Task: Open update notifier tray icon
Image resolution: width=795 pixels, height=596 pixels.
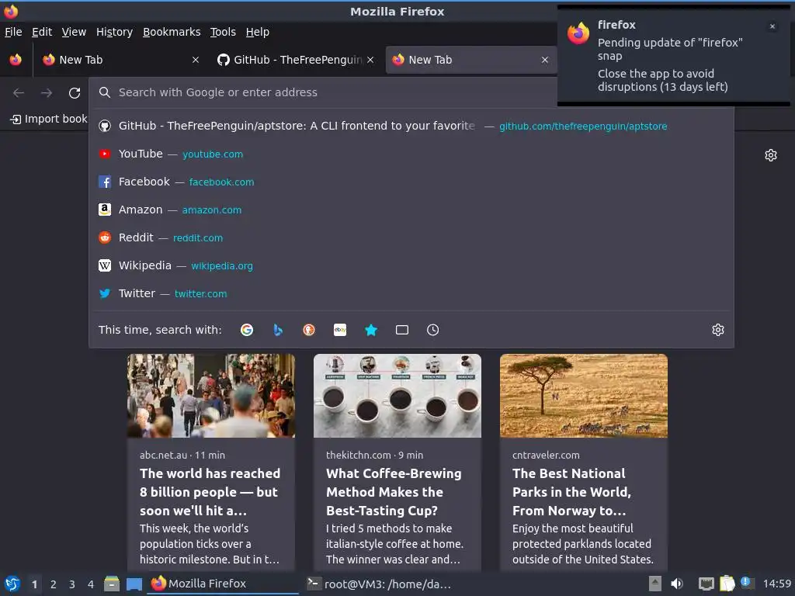Action: [747, 583]
